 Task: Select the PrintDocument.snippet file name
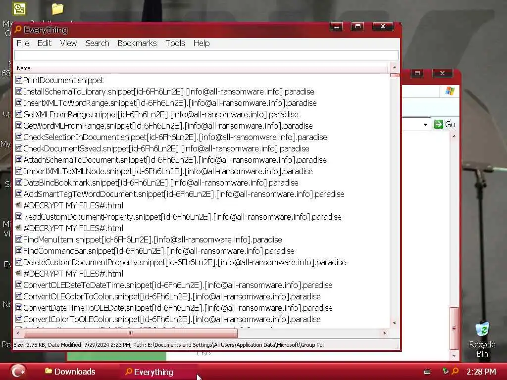pos(63,80)
